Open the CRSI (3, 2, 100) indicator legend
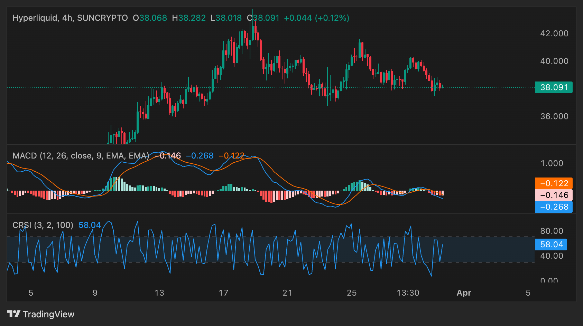 tap(43, 225)
